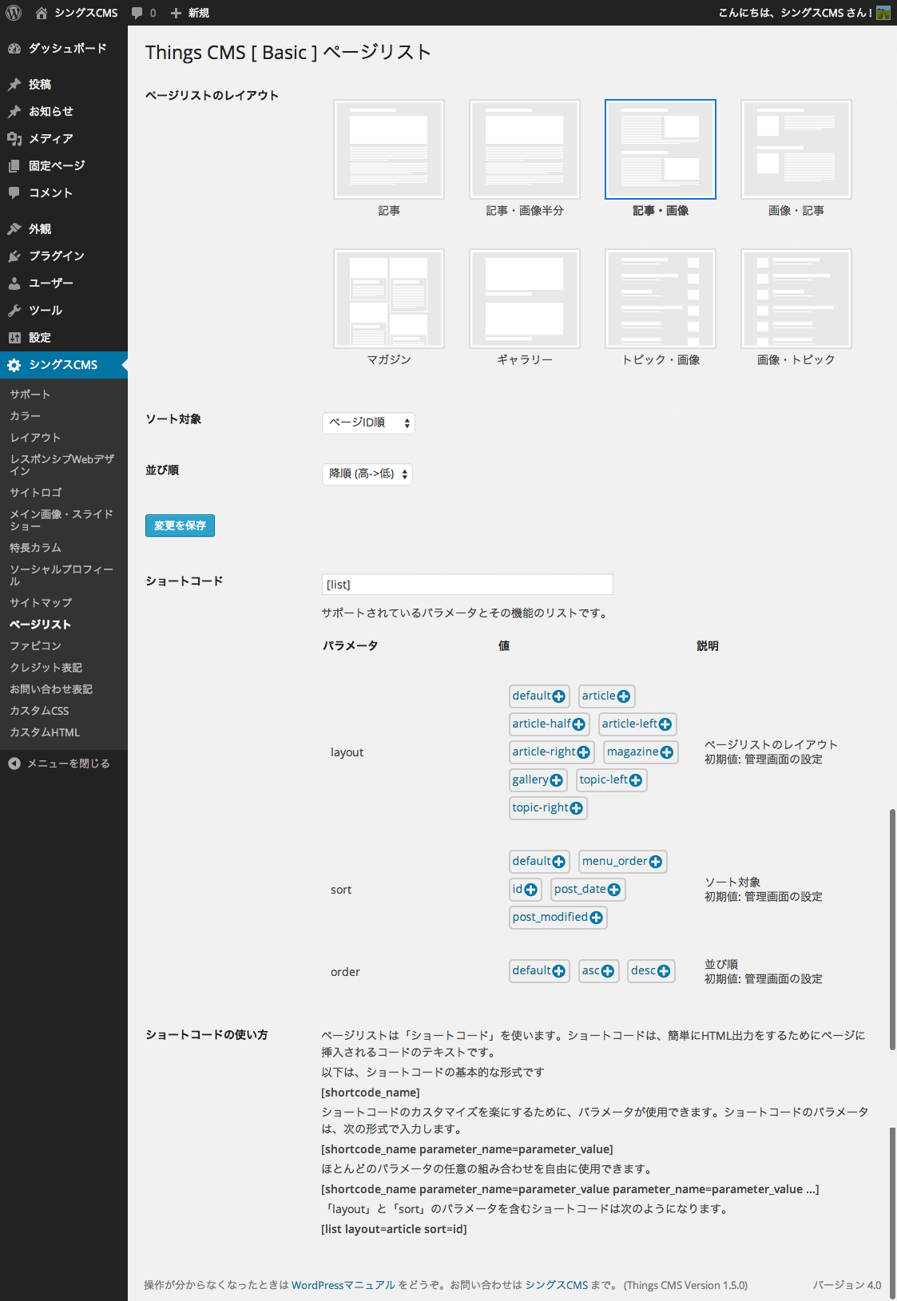Click the 変更を保存 save button

(x=180, y=526)
